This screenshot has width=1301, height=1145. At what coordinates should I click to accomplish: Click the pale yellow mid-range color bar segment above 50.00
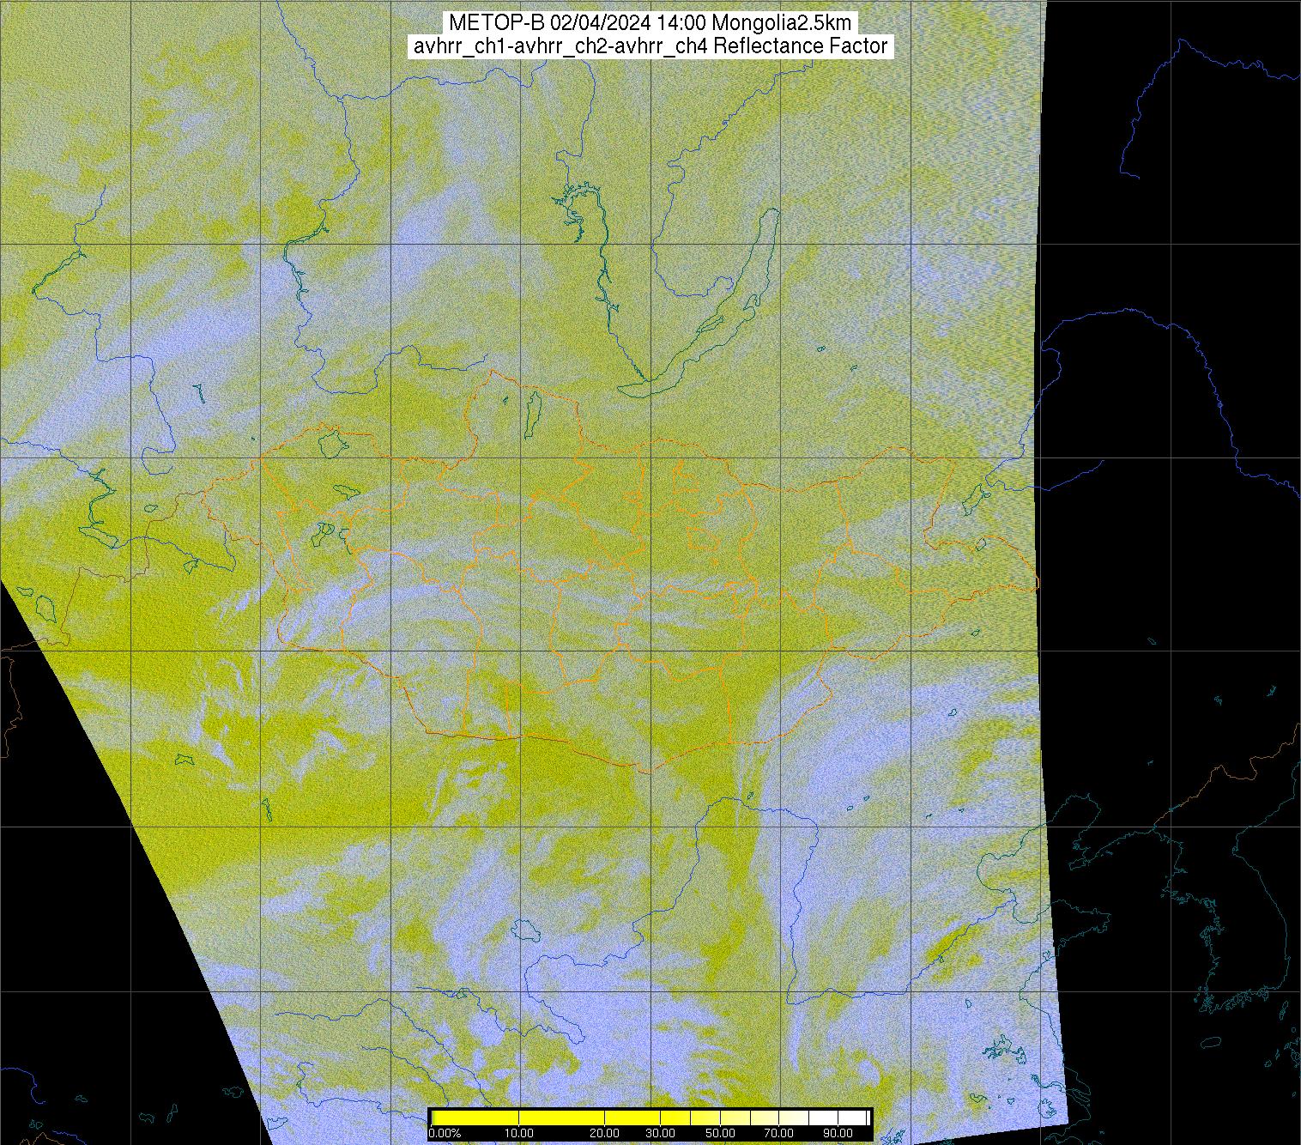pyautogui.click(x=735, y=1118)
